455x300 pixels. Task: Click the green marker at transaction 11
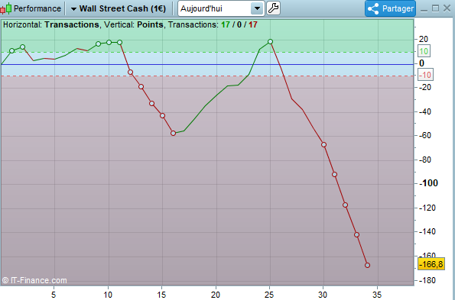[x=119, y=43]
